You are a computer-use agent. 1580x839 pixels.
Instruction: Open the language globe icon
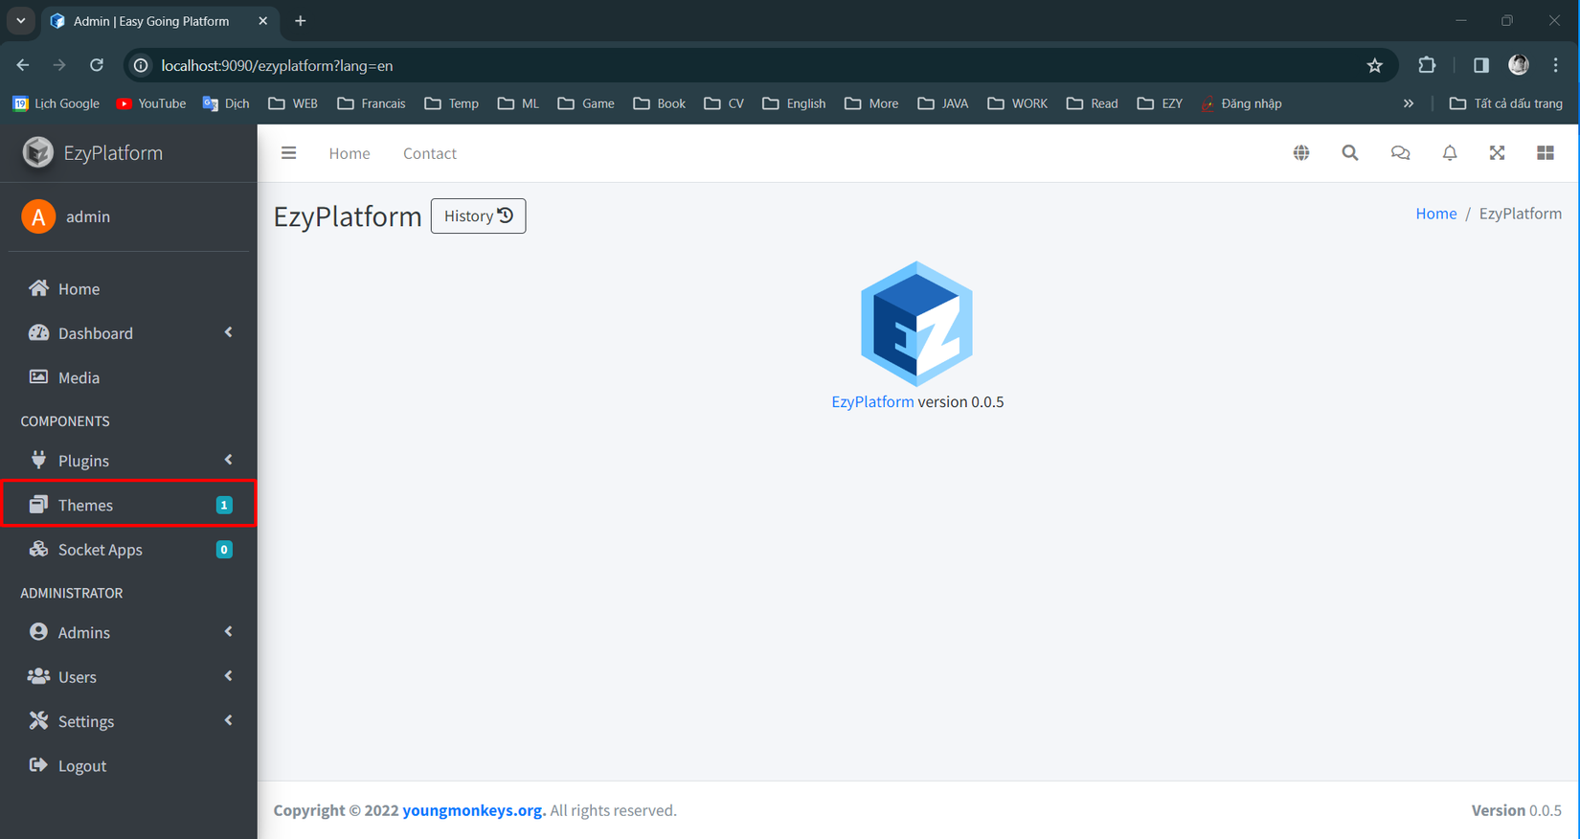pos(1301,153)
